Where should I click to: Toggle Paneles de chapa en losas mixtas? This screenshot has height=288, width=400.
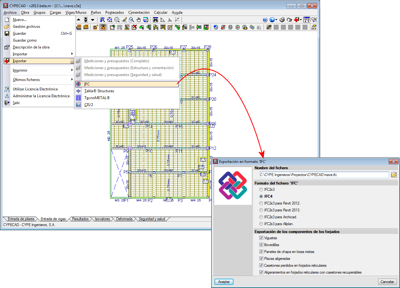(261, 252)
